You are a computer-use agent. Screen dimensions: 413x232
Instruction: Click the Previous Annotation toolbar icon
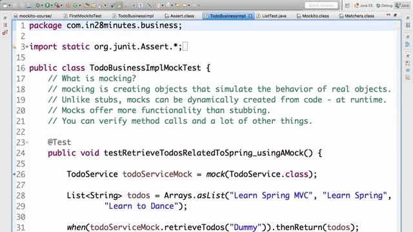click(x=168, y=5)
